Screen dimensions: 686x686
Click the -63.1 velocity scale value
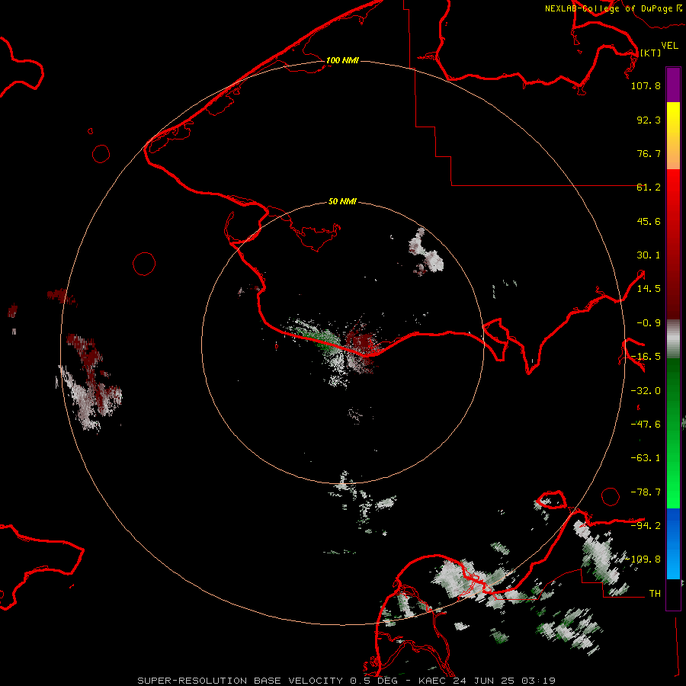pyautogui.click(x=646, y=458)
